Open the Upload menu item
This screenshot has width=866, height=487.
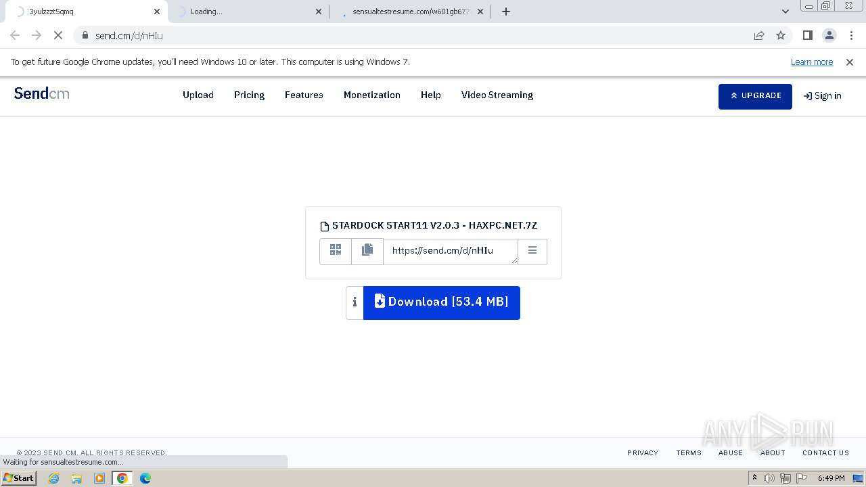click(198, 95)
